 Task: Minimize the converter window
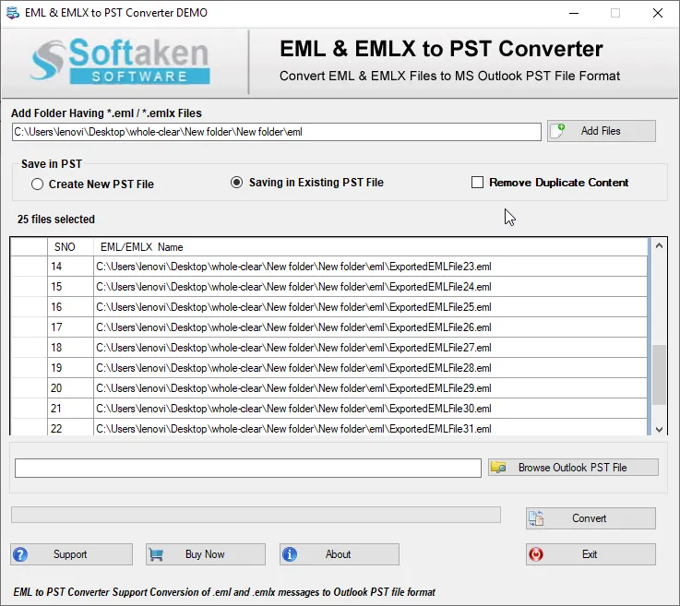pos(574,13)
